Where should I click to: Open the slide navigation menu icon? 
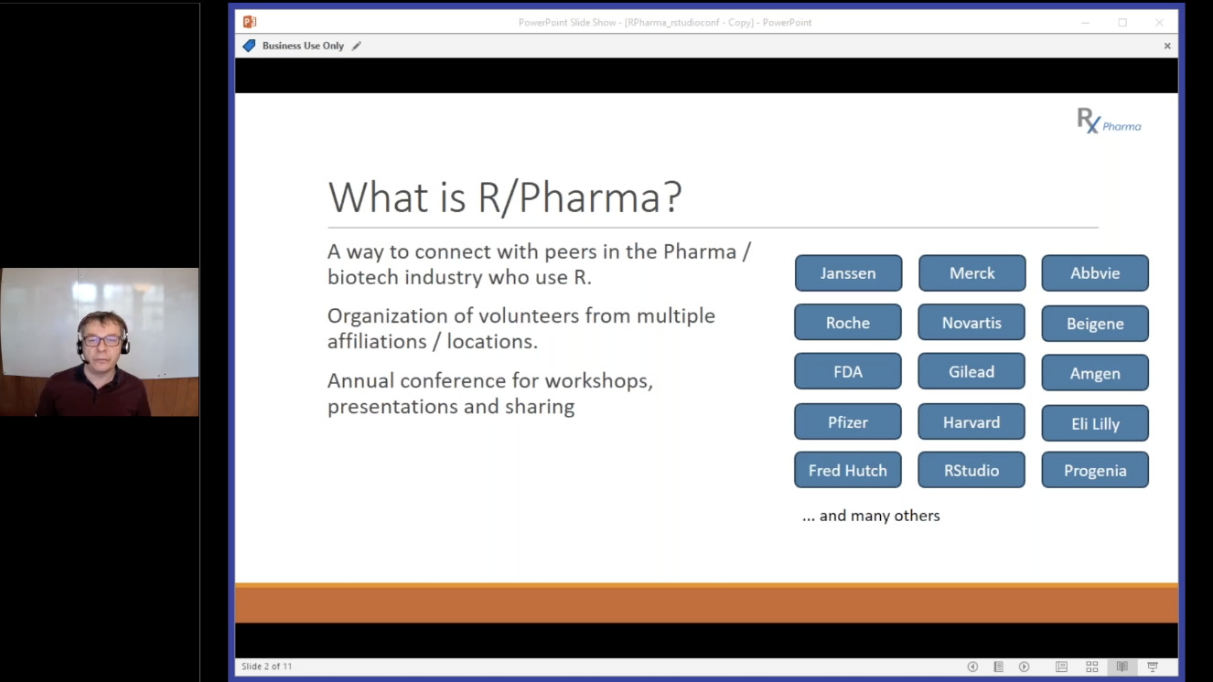[998, 666]
